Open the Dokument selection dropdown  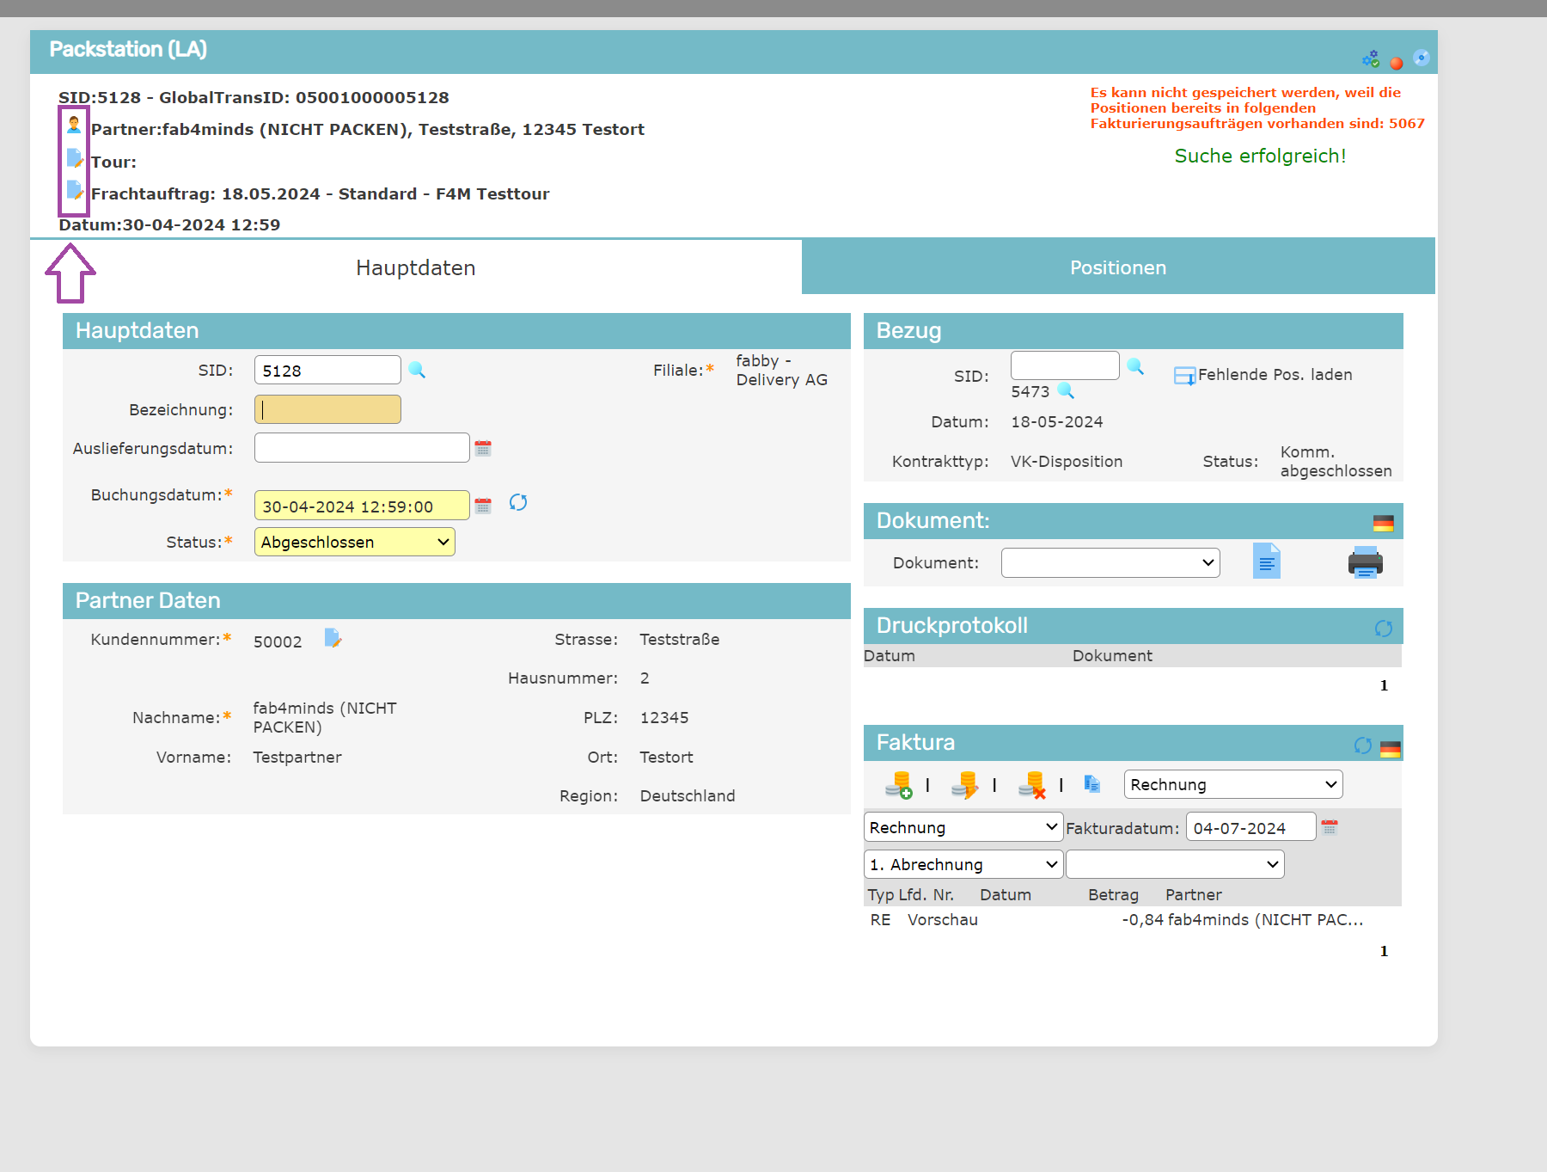1110,563
